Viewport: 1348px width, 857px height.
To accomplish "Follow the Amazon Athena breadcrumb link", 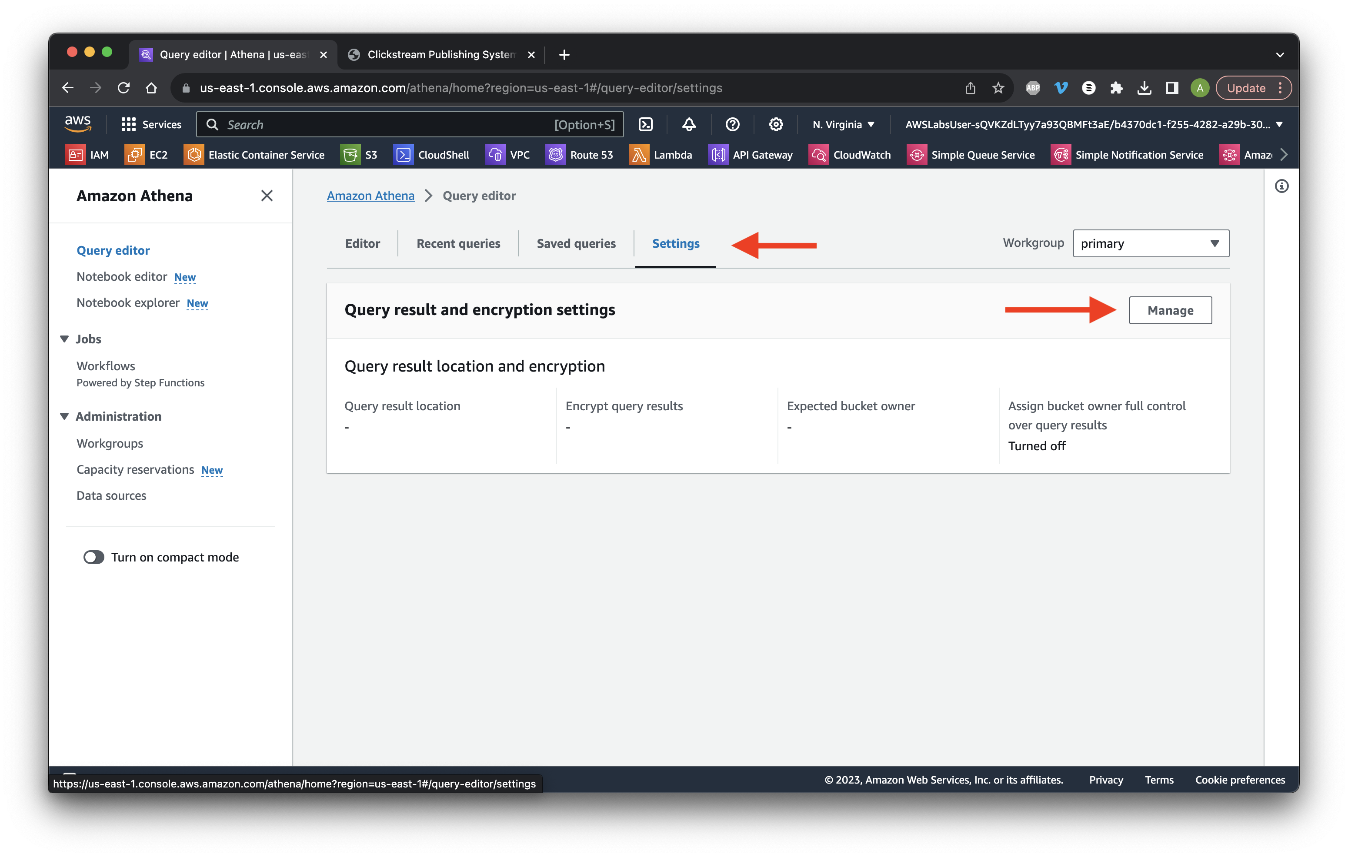I will (370, 196).
